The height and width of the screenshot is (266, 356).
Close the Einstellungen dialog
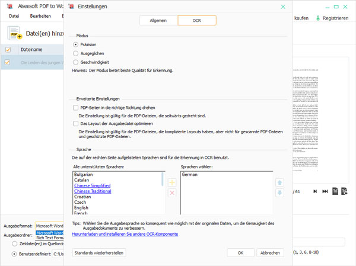(283, 7)
